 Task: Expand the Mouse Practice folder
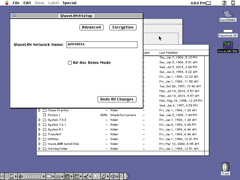click(x=40, y=110)
